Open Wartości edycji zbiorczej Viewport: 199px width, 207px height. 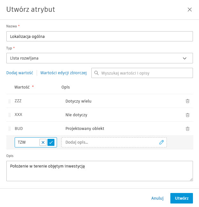tap(63, 73)
